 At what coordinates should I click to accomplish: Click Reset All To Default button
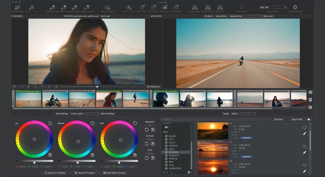tap(55, 173)
